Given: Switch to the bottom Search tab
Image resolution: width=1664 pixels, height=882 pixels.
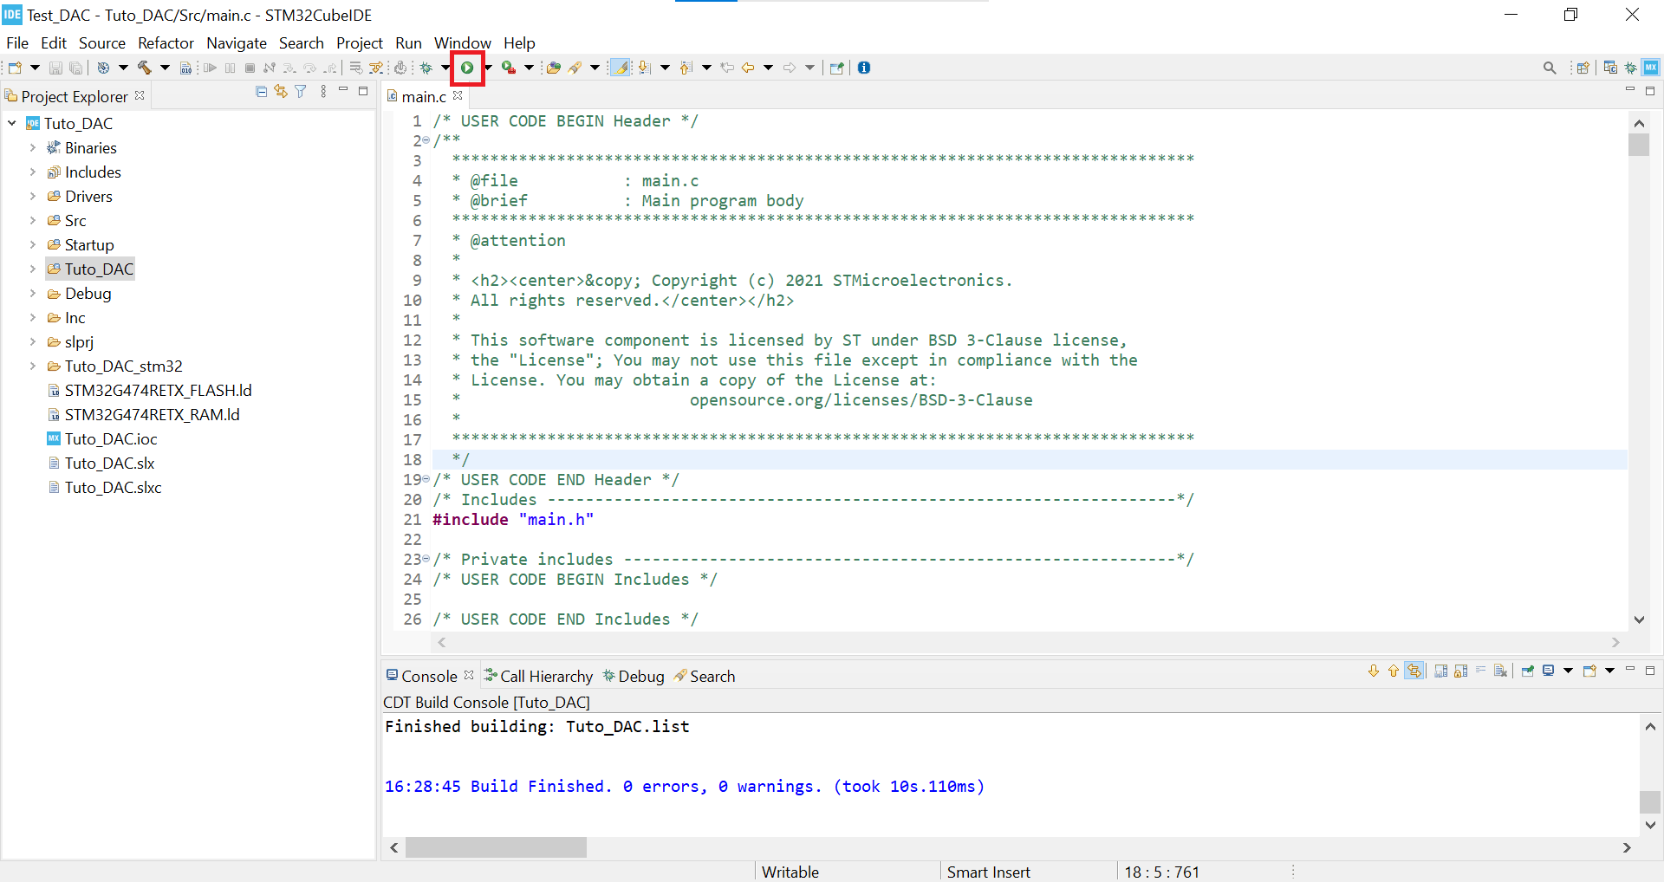Looking at the screenshot, I should 705,677.
